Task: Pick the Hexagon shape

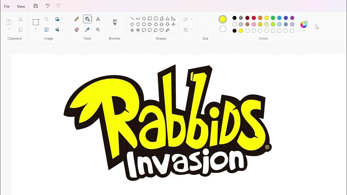Action: coord(144,24)
